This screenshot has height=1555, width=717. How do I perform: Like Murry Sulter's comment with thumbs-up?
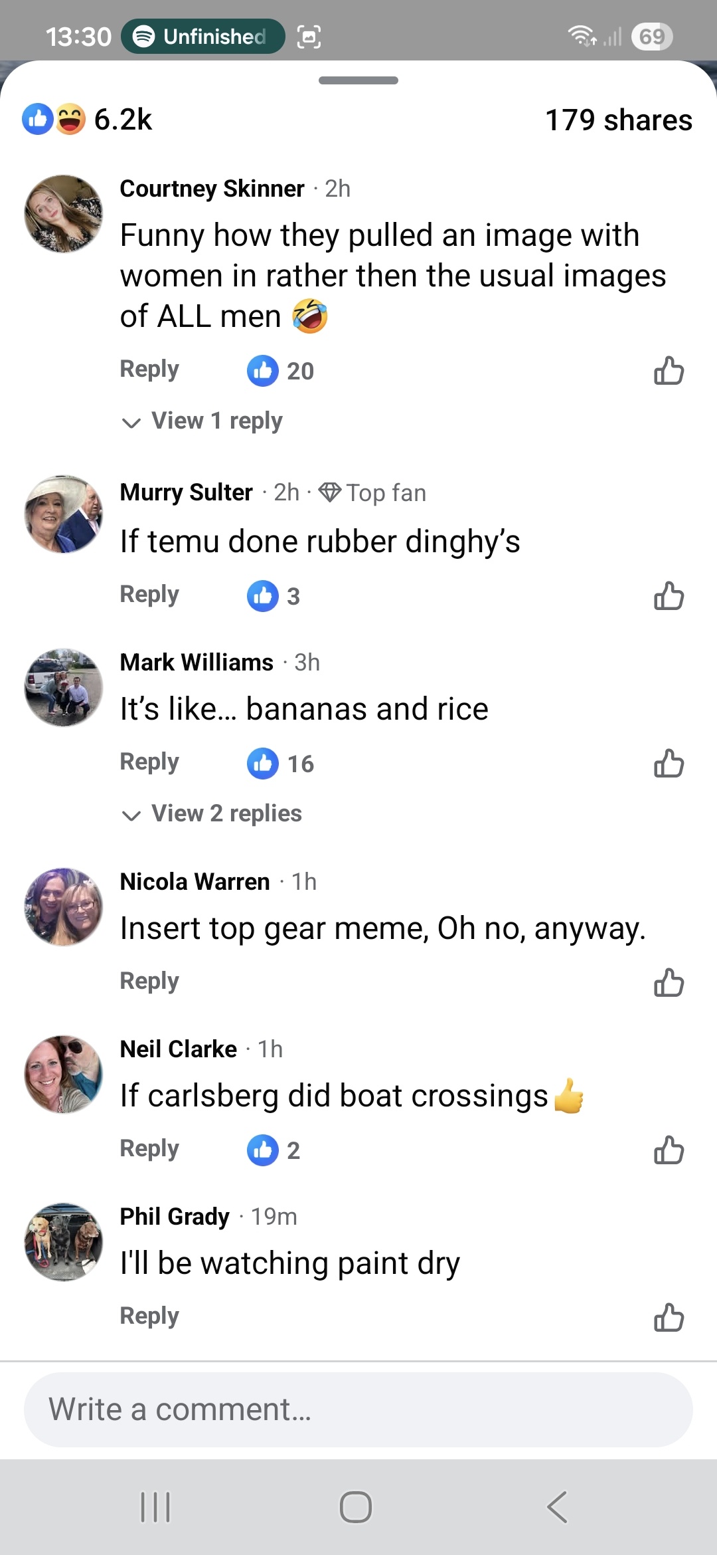[669, 596]
